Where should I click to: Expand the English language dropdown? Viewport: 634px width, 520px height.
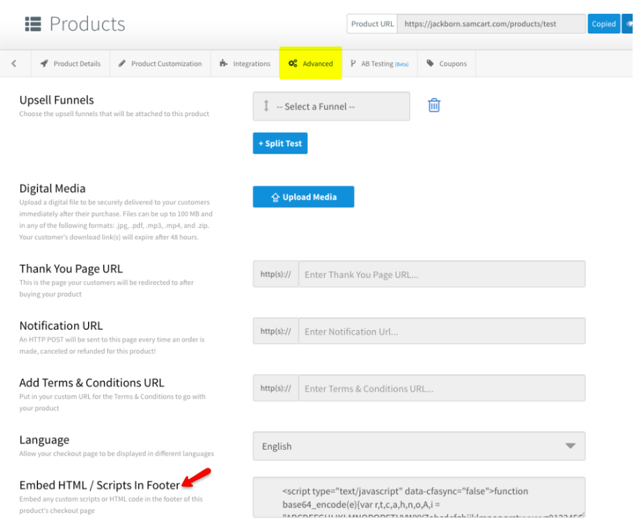419,446
